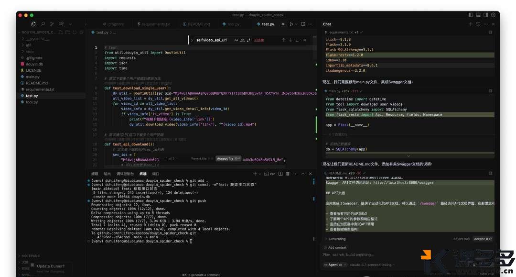516x277 pixels.
Task: Open the settings gear in title bar
Action: pos(493,15)
